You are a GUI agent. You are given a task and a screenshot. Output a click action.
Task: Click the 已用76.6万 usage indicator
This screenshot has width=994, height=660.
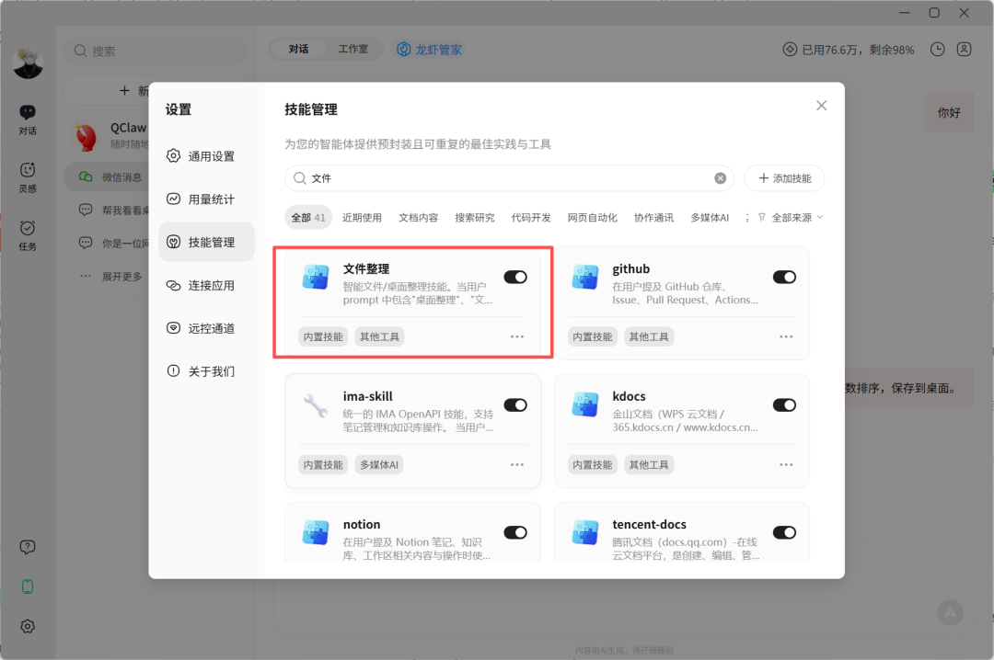coord(849,50)
